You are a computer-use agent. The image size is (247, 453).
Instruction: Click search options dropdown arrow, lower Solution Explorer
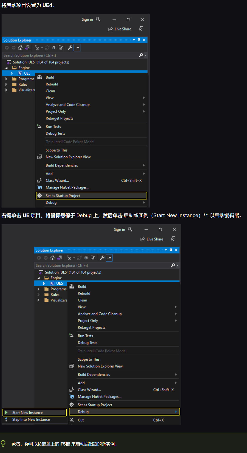(177, 265)
